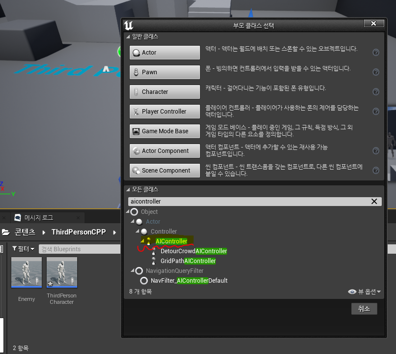Open the 뷰 옵션 view options dropdown
Screen dimensions: 396x354
(365, 292)
